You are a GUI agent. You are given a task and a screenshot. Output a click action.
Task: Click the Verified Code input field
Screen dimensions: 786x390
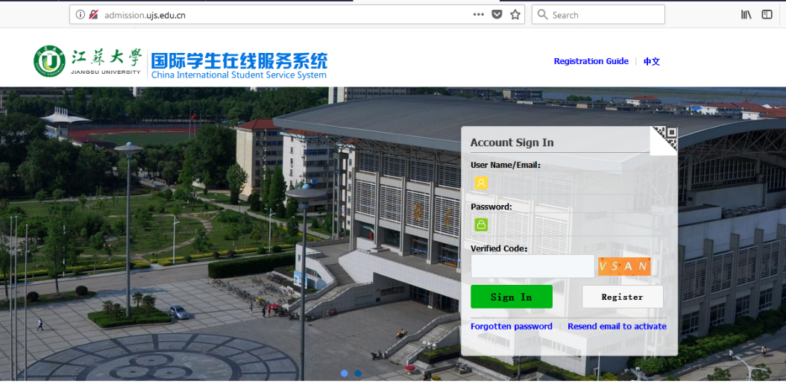(532, 266)
